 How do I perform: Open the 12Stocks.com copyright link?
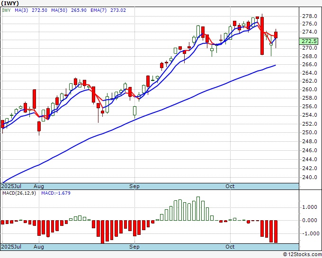302,255
